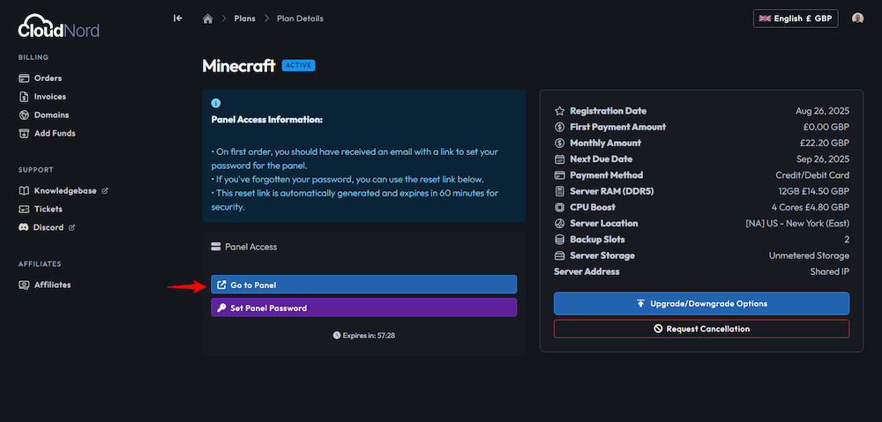Click the 4 Cores £4.80 GBP value
Screen dimensions: 882x422
click(x=811, y=207)
